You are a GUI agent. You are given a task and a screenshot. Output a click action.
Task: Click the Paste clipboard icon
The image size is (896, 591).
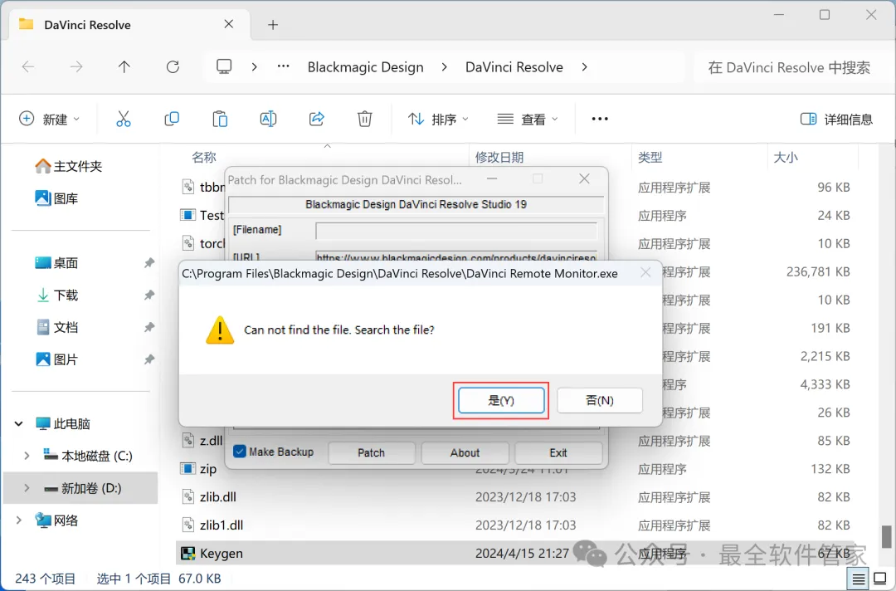tap(220, 119)
